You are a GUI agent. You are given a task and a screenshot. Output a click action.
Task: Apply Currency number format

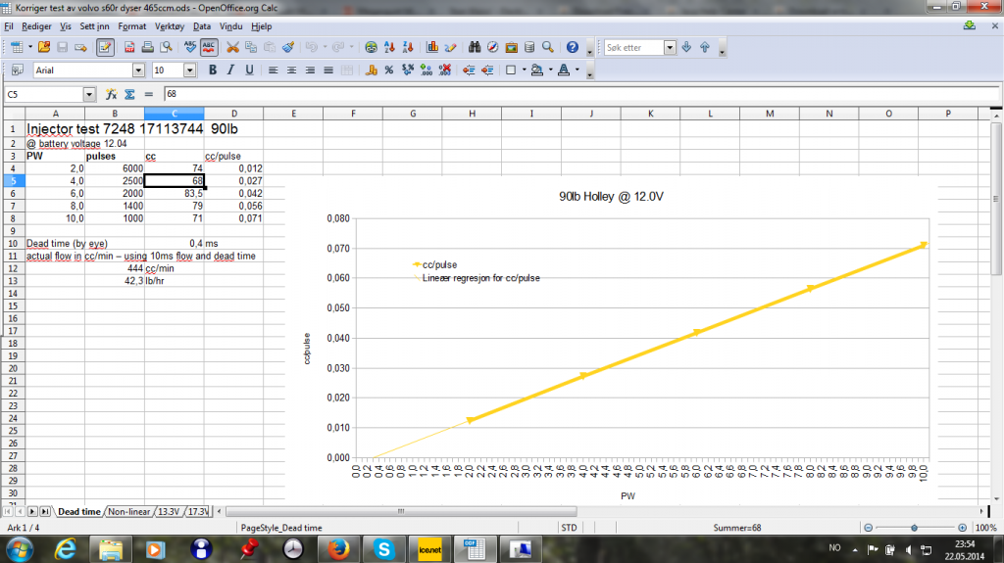coord(371,70)
